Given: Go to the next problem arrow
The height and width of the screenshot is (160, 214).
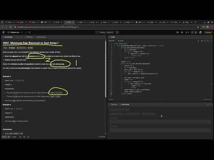Looking at the screenshot, I should (x=25, y=32).
